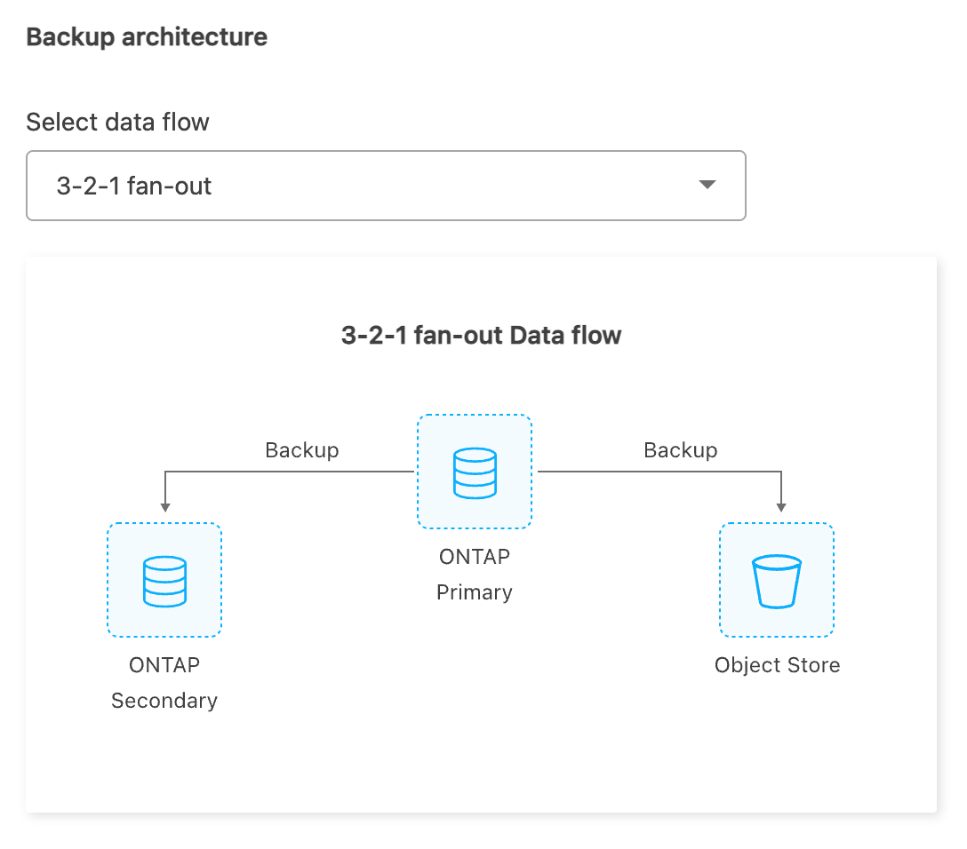
Task: Click the "Backup architecture" heading
Action: pyautogui.click(x=147, y=37)
